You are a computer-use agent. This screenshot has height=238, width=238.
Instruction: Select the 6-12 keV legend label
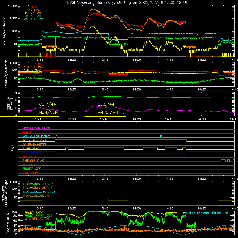click(32, 10)
